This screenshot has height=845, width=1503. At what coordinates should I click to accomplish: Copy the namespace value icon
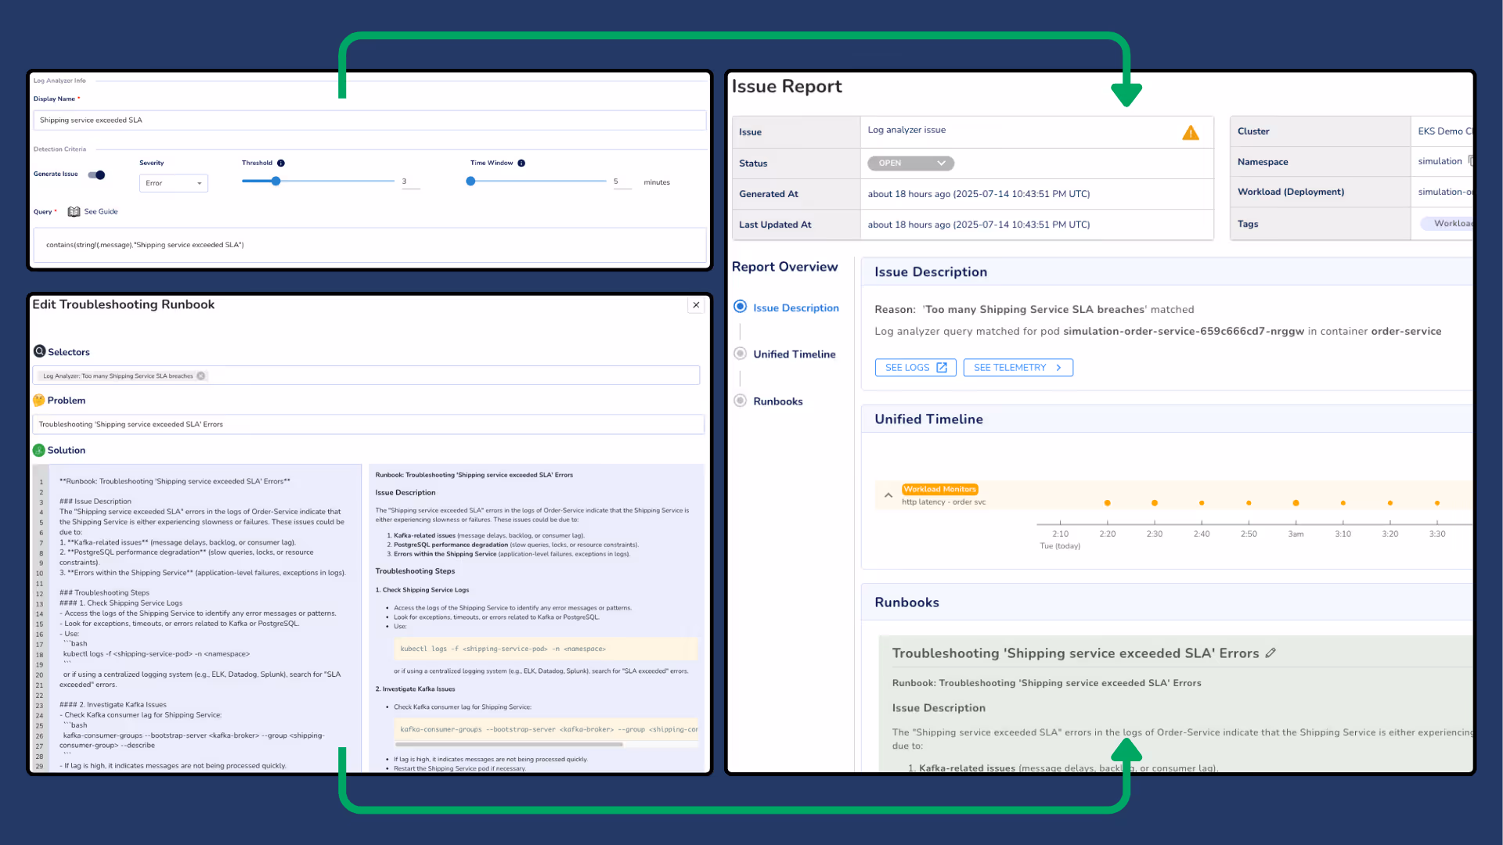click(x=1470, y=161)
